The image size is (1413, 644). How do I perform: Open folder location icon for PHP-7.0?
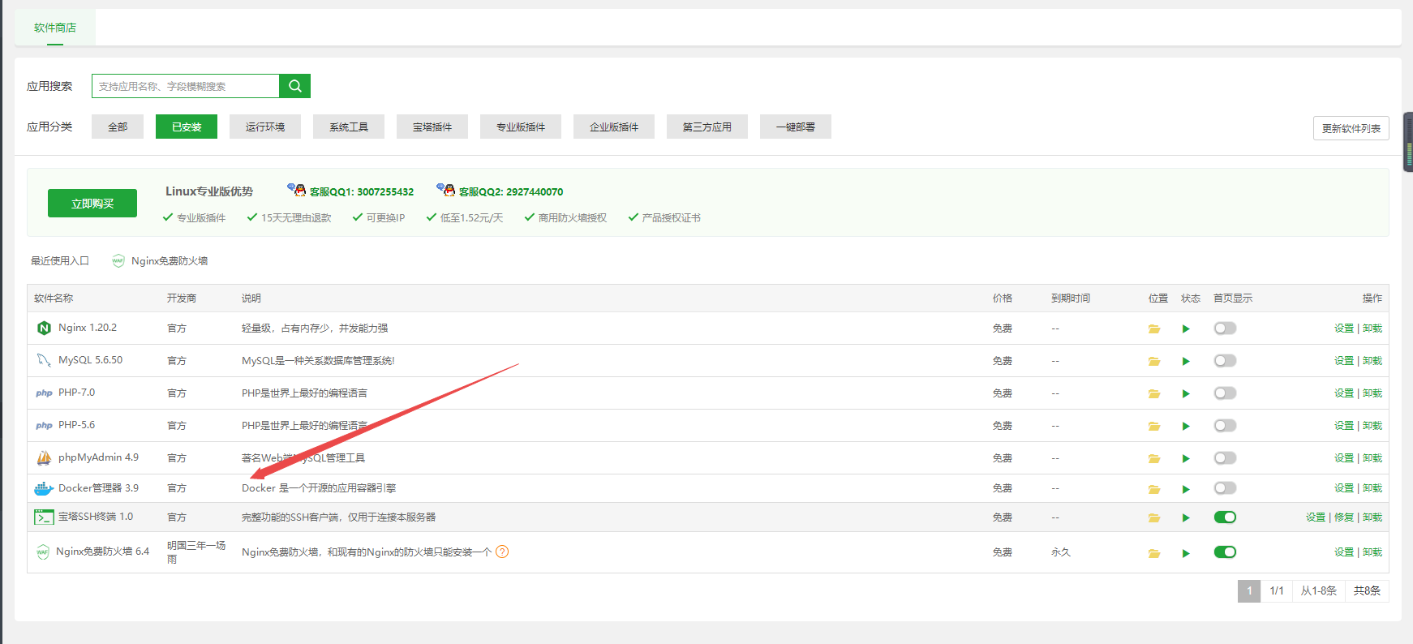[1154, 393]
